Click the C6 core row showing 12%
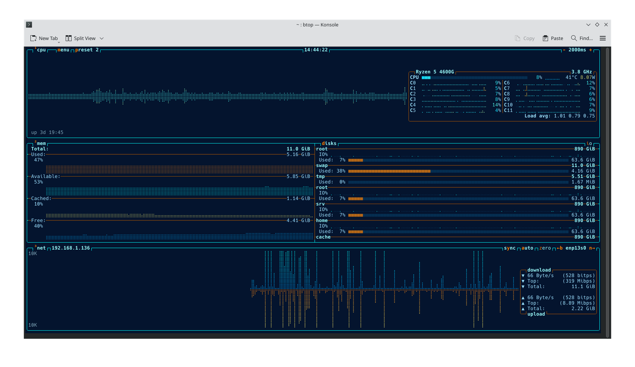The width and height of the screenshot is (635, 367). pos(549,83)
